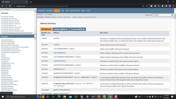Close the Actions browser tab
The width and height of the screenshot is (176, 99).
(x=27, y=2)
